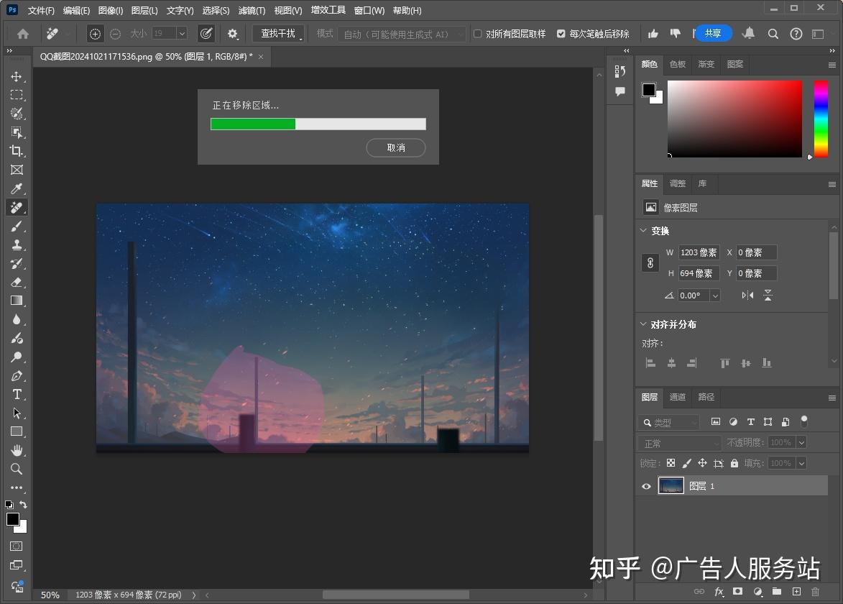Switch to the 通道 tab
This screenshot has height=604, width=843.
(677, 397)
